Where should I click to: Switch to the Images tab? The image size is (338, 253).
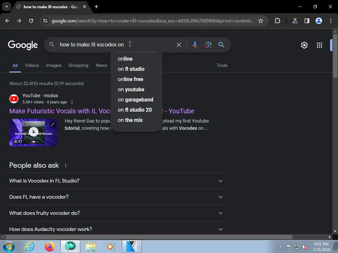tap(54, 66)
